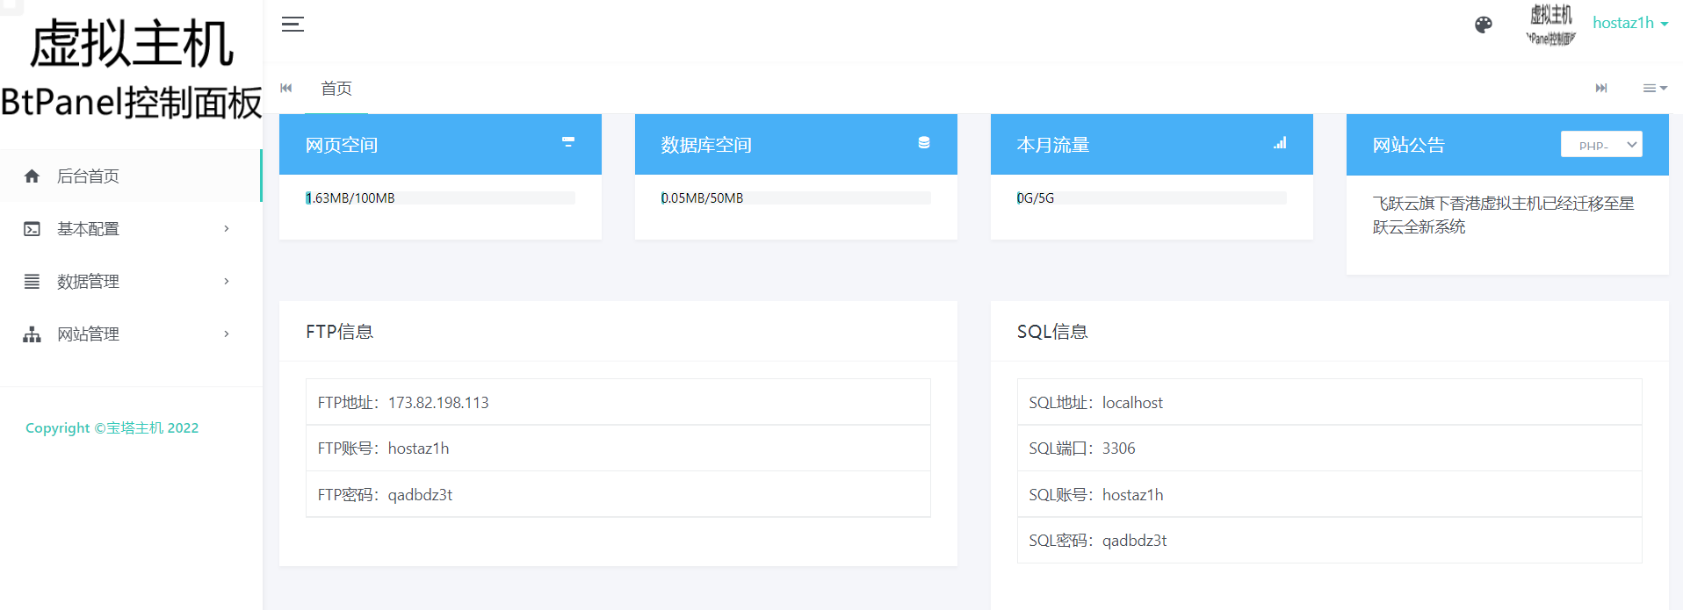Select the SQL密码 qadbdz3t row

(x=1330, y=541)
